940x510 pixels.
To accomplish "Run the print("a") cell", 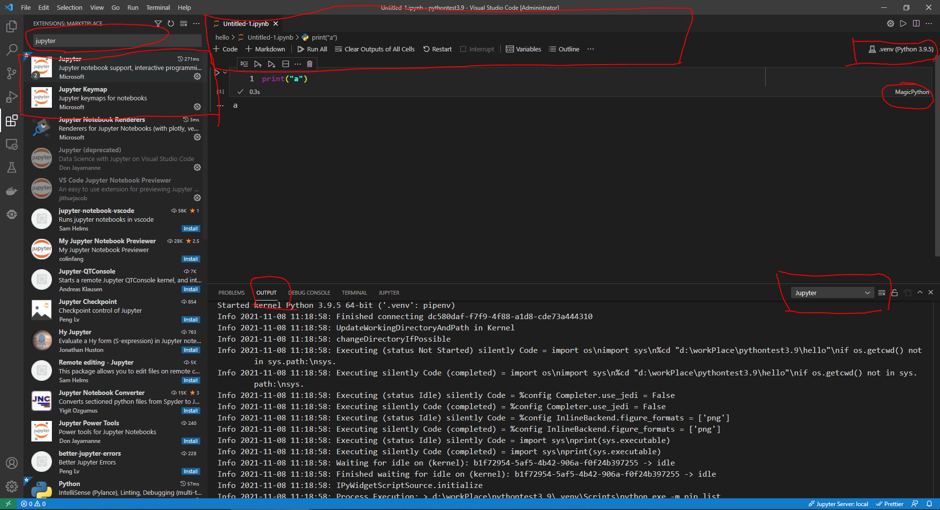I will [217, 72].
